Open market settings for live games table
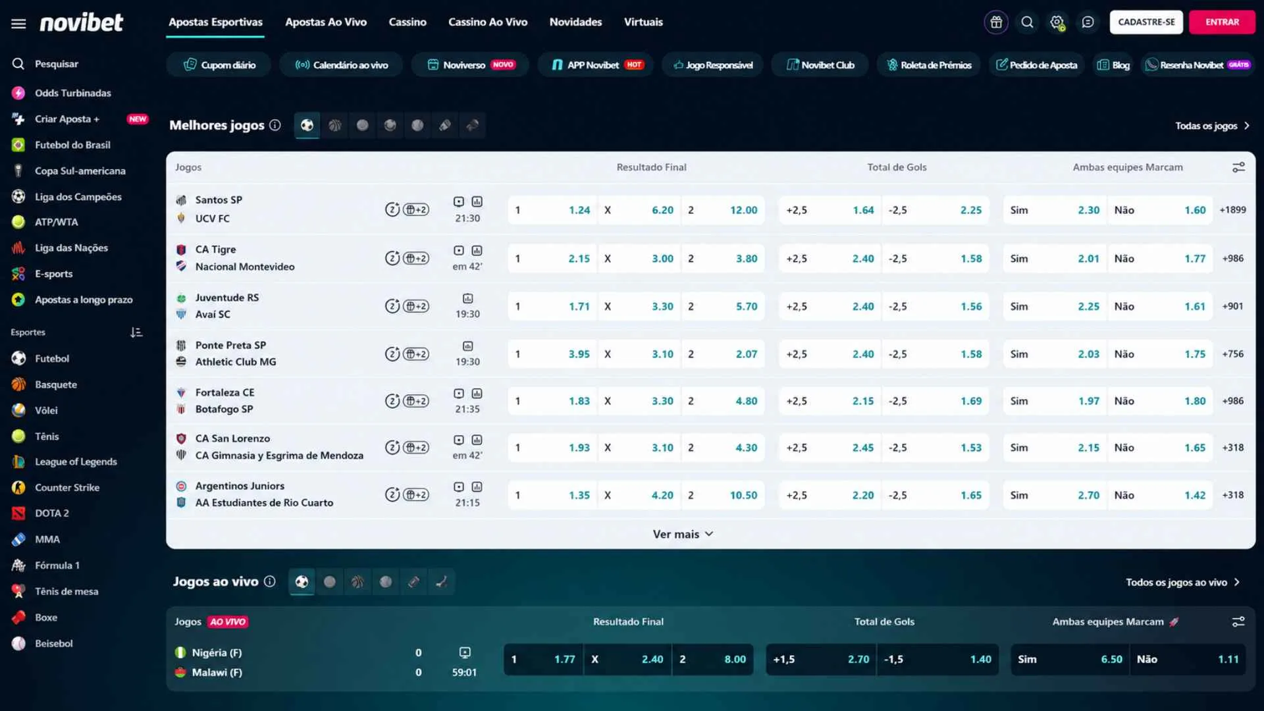 pyautogui.click(x=1238, y=621)
